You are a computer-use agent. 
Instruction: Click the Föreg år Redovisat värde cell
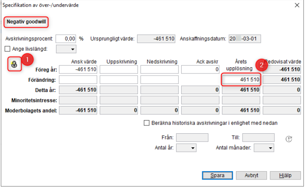pyautogui.click(x=282, y=69)
